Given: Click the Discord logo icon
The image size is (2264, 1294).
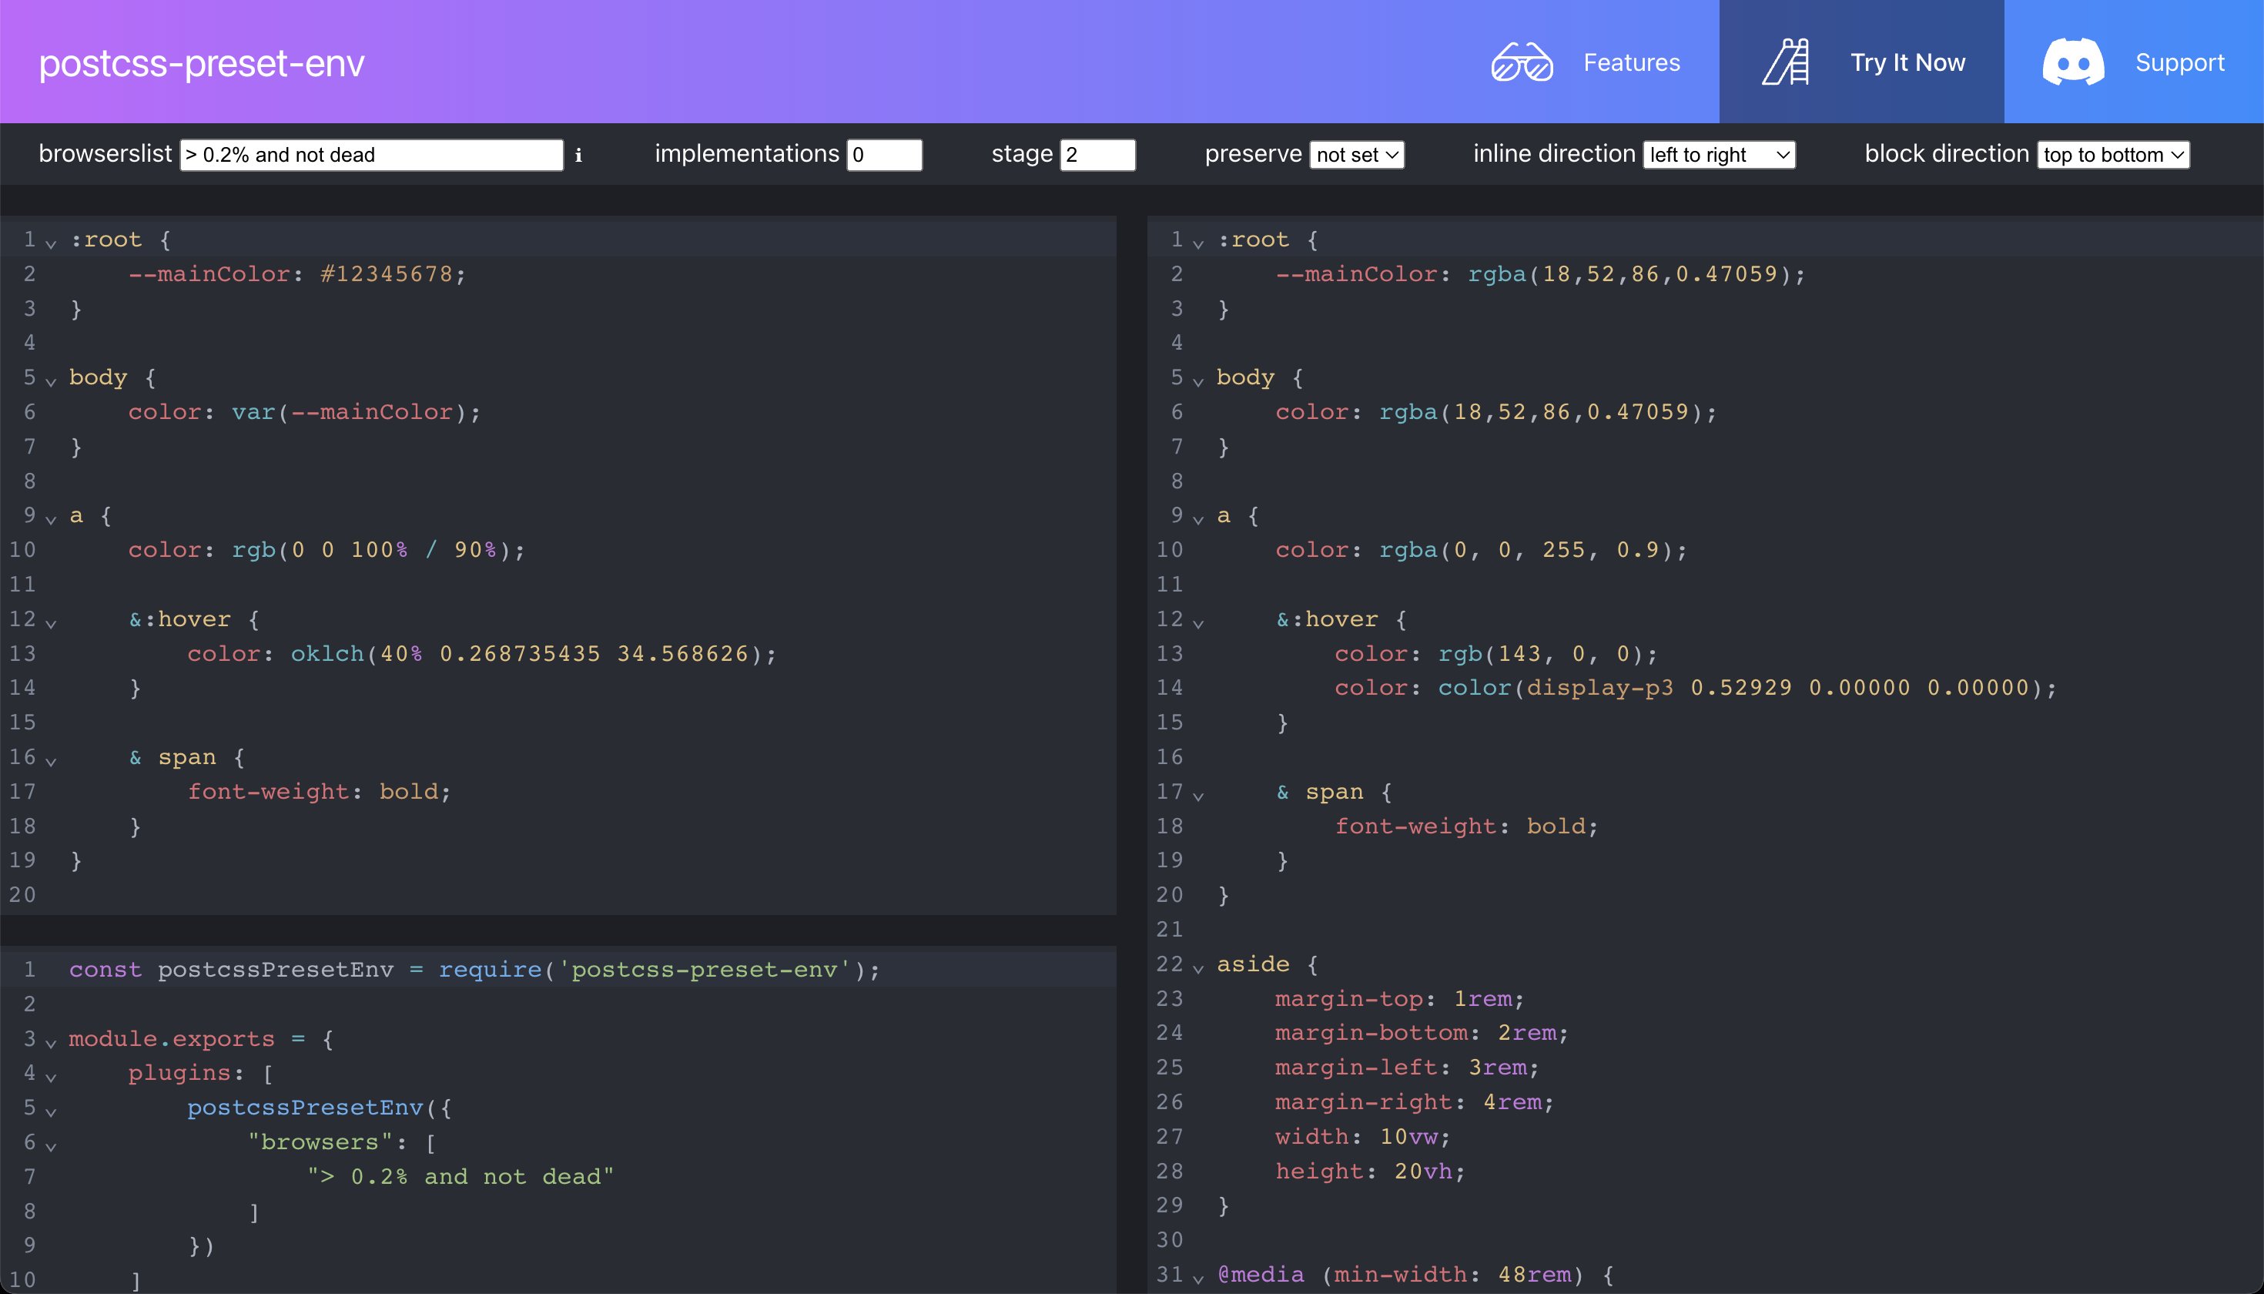Looking at the screenshot, I should 2073,62.
